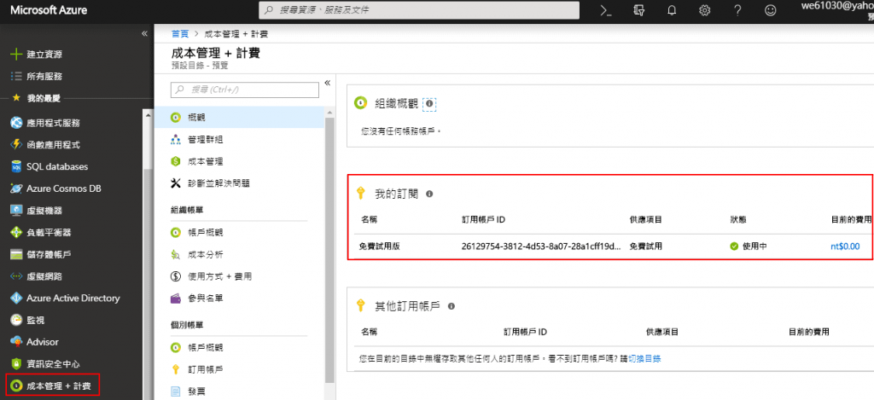874x400 pixels.
Task: Click the info icon beside 我的訂閱
Action: pos(429,194)
